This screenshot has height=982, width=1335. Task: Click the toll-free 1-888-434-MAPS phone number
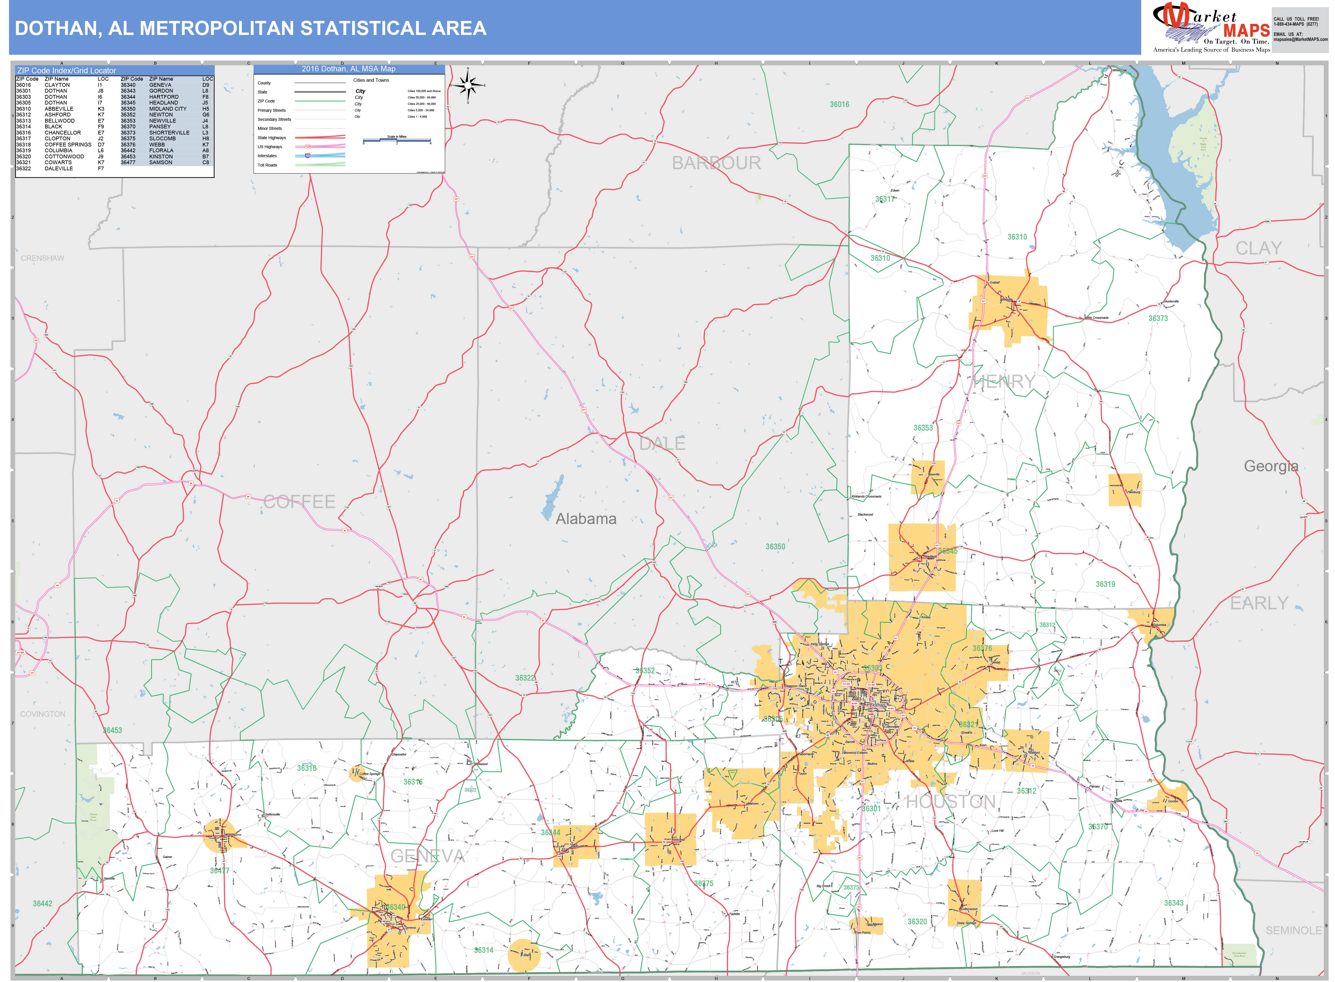tap(1296, 24)
